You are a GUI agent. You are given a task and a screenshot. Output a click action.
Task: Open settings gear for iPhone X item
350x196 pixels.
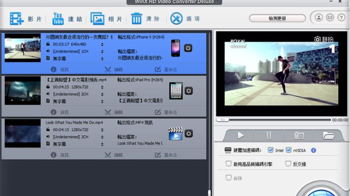188,48
